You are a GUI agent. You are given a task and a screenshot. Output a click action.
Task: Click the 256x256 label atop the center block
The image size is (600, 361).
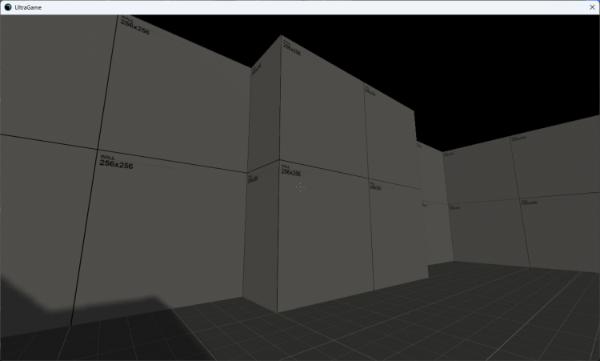[x=292, y=50]
